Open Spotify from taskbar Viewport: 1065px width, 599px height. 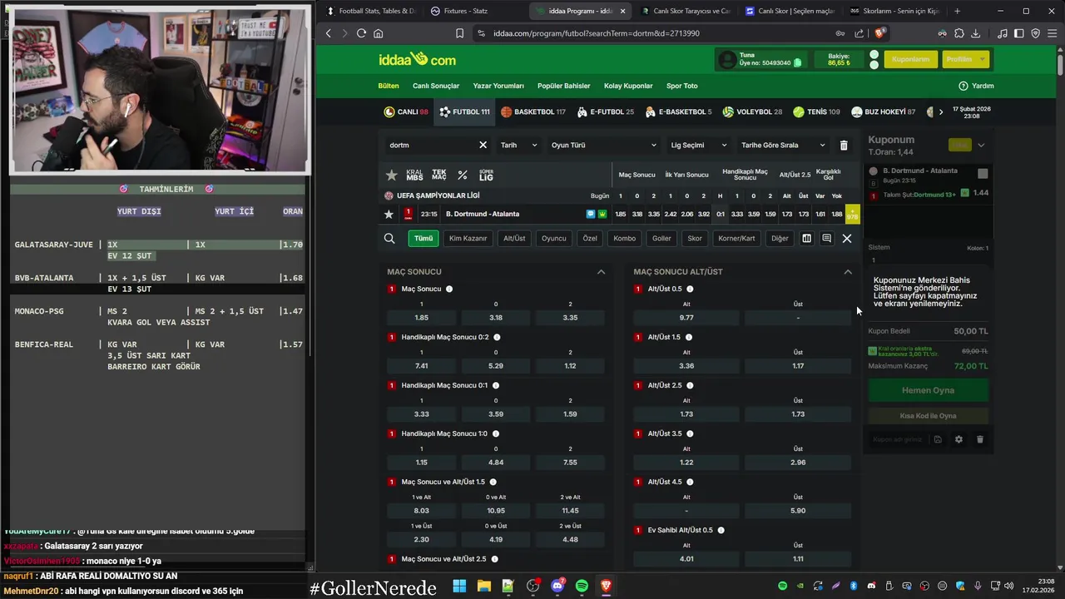tap(582, 586)
